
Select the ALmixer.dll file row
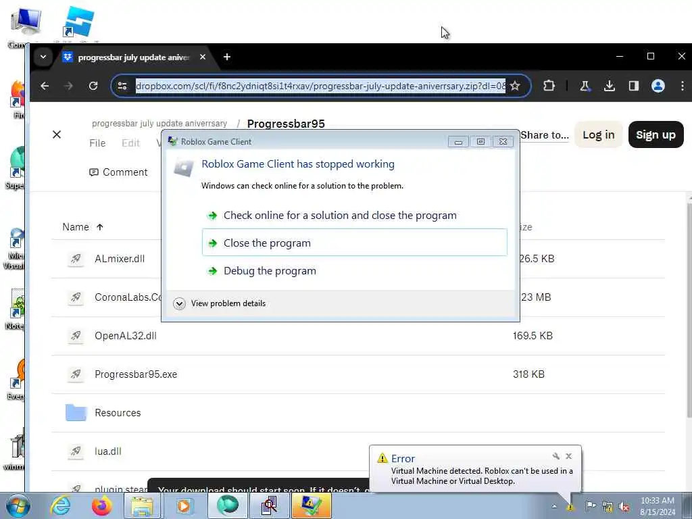point(358,259)
